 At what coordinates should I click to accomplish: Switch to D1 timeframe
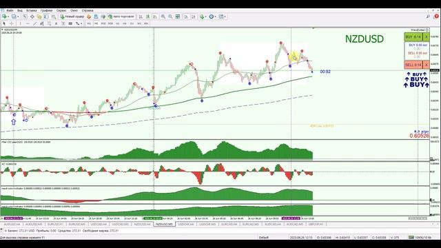pyautogui.click(x=132, y=23)
